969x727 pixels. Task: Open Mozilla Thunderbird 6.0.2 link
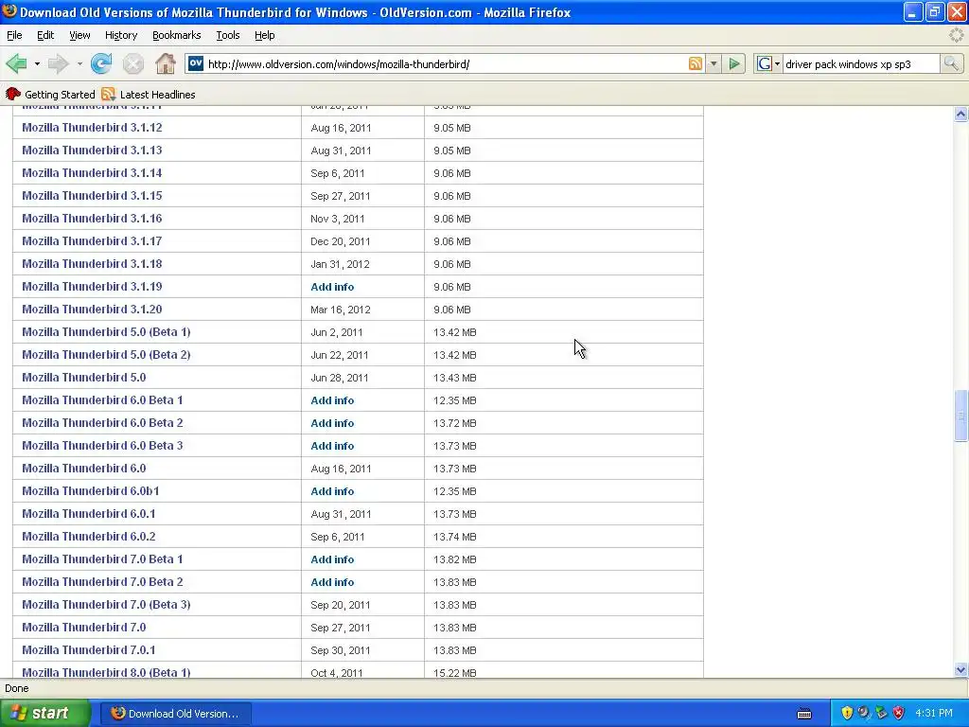[89, 537]
